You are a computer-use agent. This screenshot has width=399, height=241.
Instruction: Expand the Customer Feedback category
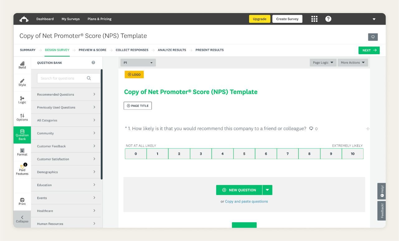[x=66, y=146]
